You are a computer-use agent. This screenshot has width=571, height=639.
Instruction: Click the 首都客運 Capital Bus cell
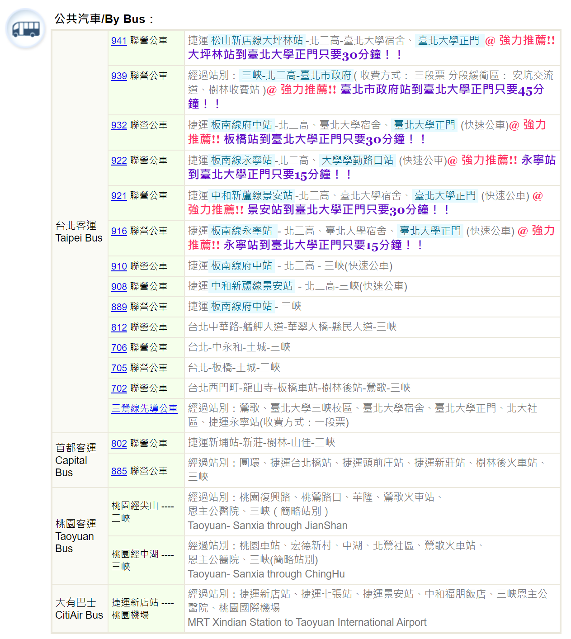pyautogui.click(x=80, y=460)
